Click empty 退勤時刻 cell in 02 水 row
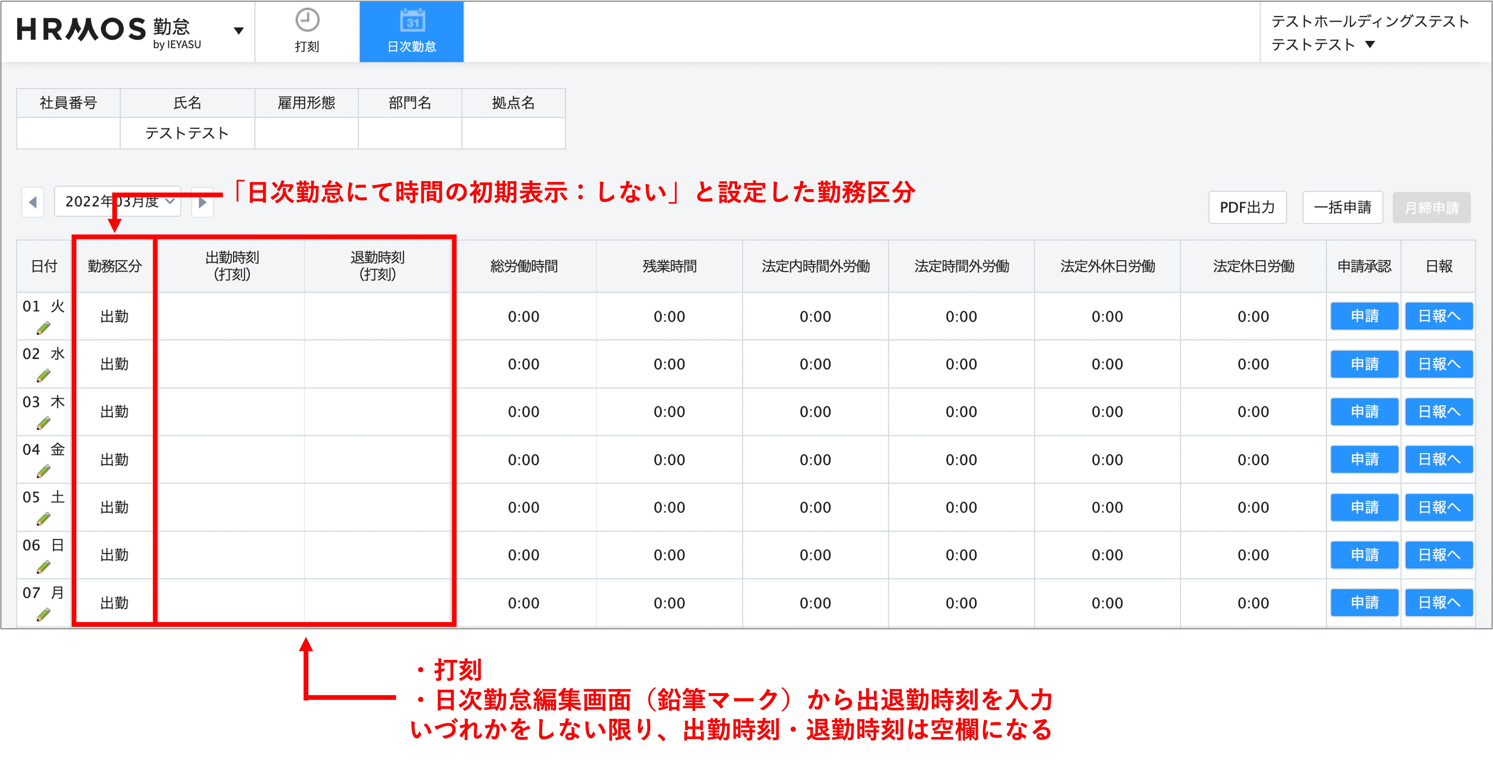The height and width of the screenshot is (761, 1493). point(377,364)
